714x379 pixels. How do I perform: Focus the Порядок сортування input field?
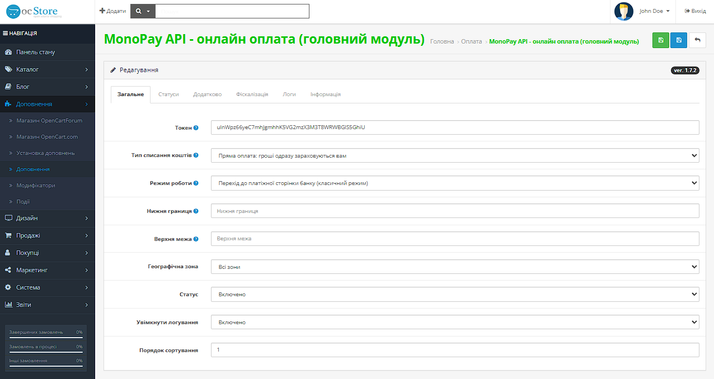[x=455, y=350]
